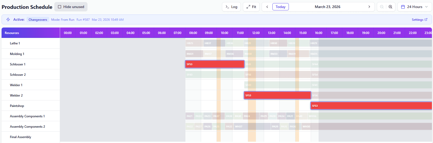The height and width of the screenshot is (143, 433).
Task: Click the zoom out magnifier icon
Action: (382, 7)
